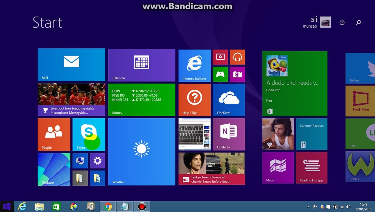Launch the OneNote tile
The image size is (375, 212).
tap(229, 134)
